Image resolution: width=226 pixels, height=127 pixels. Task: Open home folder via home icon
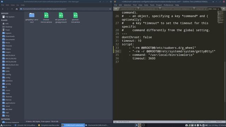tap(17, 9)
